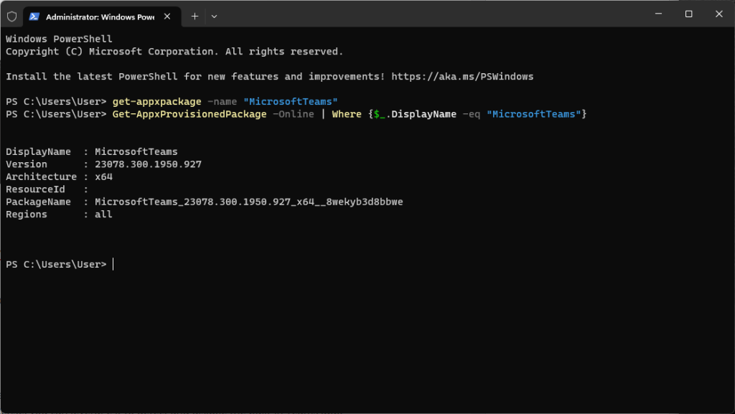Screen dimensions: 735x414
Task: Click the empty title bar area
Action: (x=431, y=14)
